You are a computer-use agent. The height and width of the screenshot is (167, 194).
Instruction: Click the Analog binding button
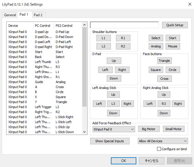(156, 46)
